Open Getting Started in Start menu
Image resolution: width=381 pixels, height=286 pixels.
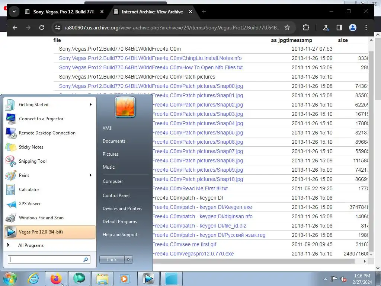[x=50, y=105]
